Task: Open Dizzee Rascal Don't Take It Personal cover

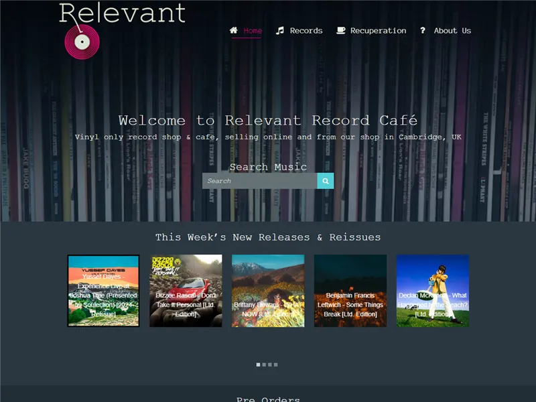Action: tap(186, 291)
